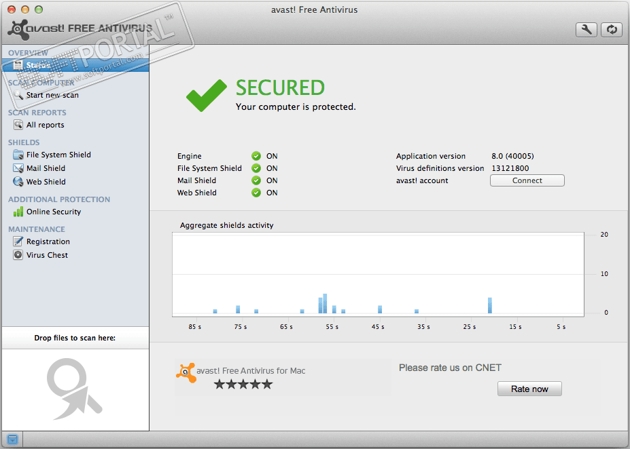
Task: Click the drop-zone magnifier scan graphic
Action: (74, 389)
